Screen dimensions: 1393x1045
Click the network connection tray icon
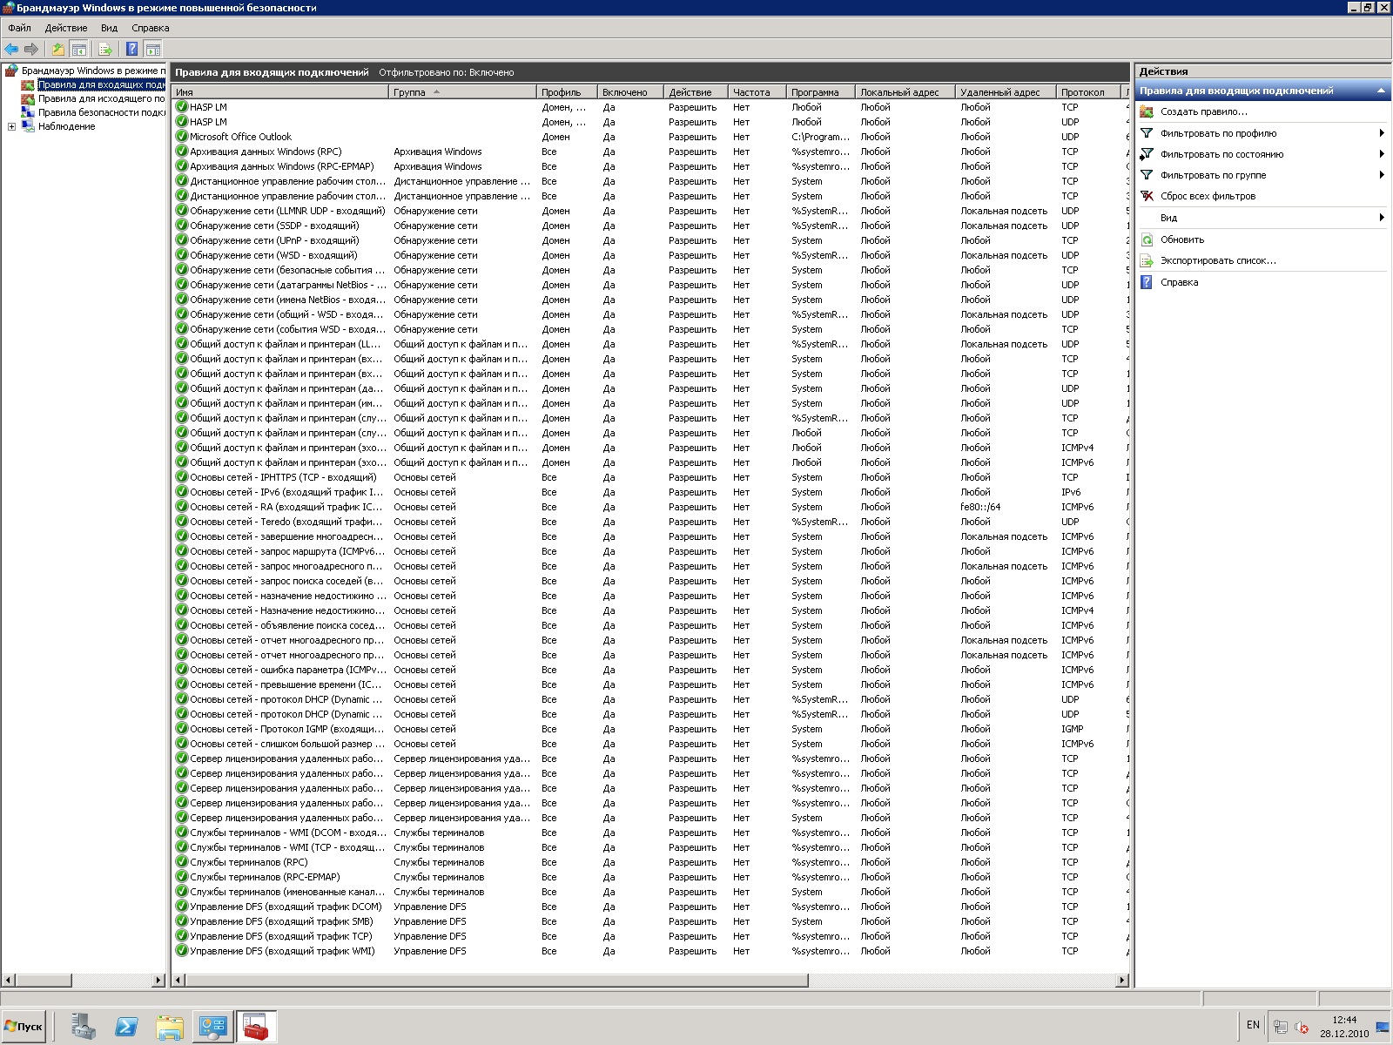pos(1280,1028)
